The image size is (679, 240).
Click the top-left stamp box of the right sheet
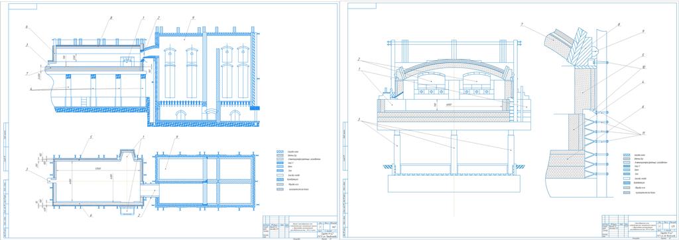362,6
